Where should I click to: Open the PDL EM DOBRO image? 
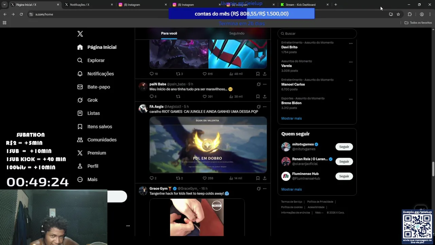(208, 145)
